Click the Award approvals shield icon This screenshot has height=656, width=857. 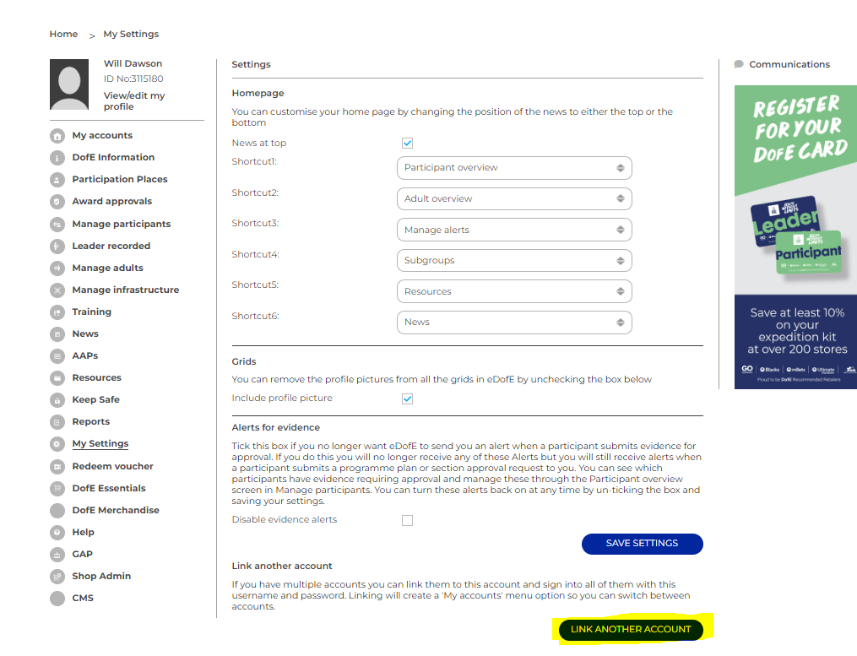pos(57,202)
